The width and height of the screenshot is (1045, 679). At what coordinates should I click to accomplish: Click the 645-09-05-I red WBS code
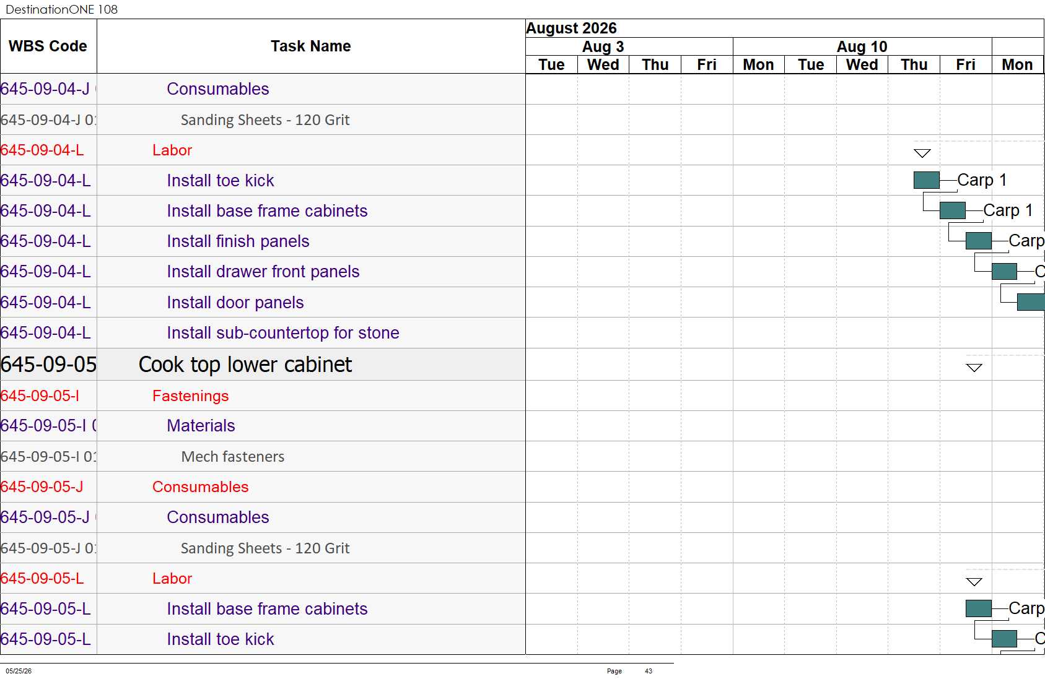tap(40, 396)
